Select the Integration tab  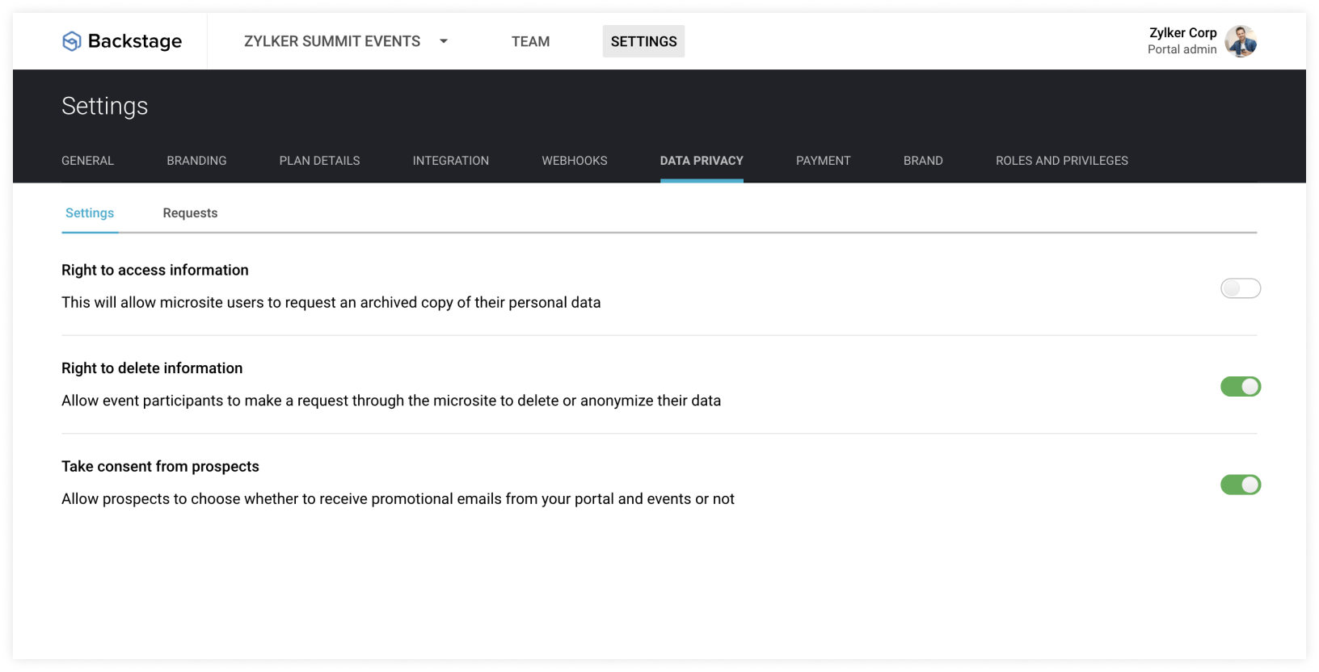pos(450,161)
